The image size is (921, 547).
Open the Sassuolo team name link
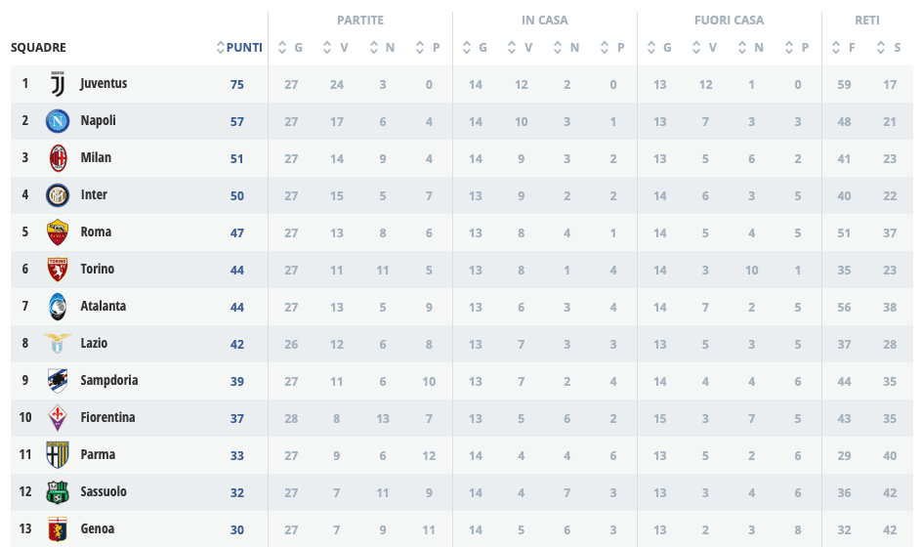tap(104, 492)
